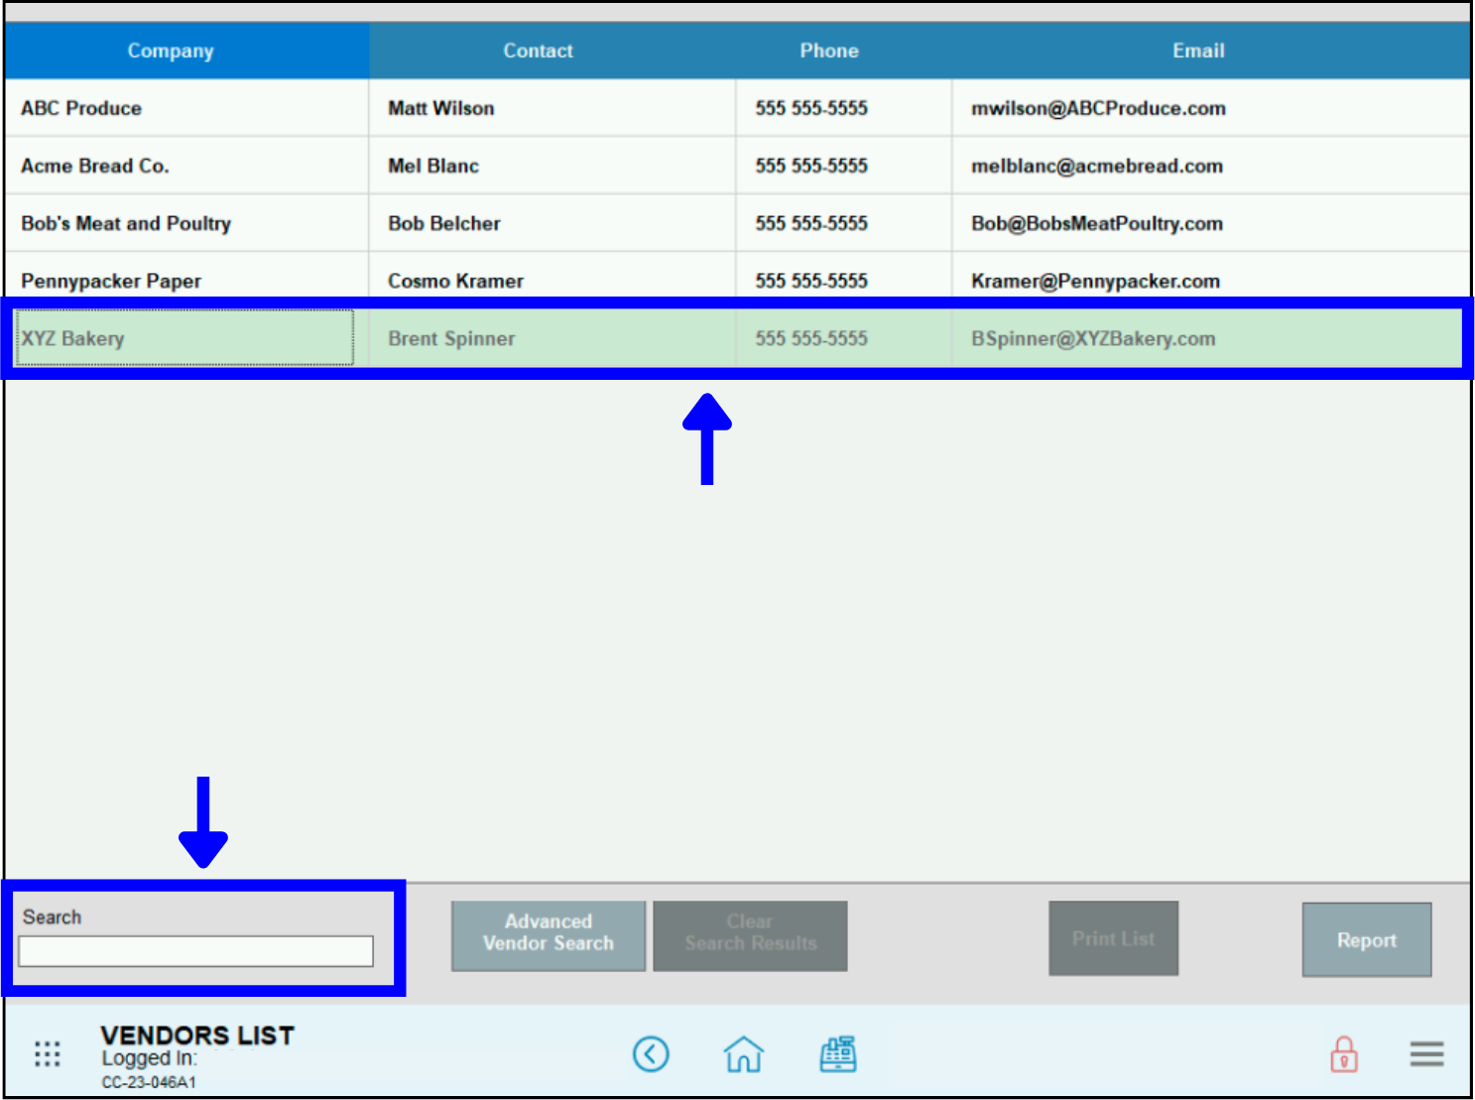Click the Advanced Vendor Search button
1475x1100 pixels.
[x=548, y=934]
